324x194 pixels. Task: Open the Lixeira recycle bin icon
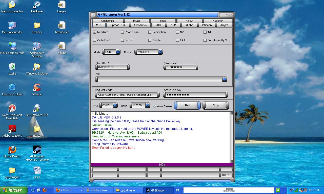coord(12,67)
